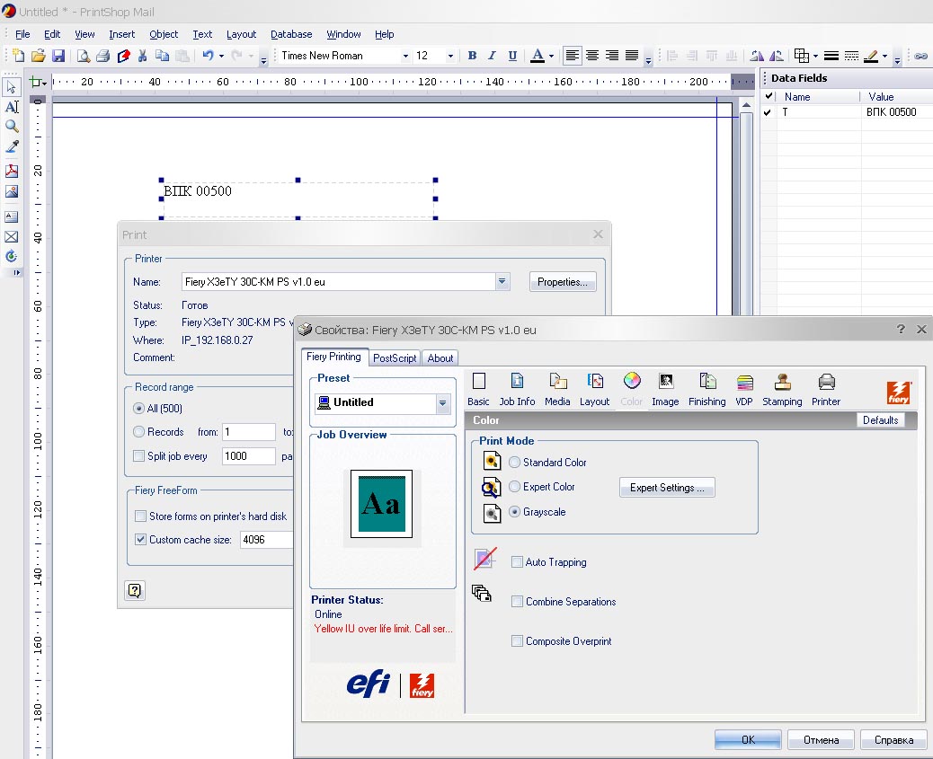Expand the Preset dropdown showing Untitled
The image size is (933, 759).
point(443,402)
